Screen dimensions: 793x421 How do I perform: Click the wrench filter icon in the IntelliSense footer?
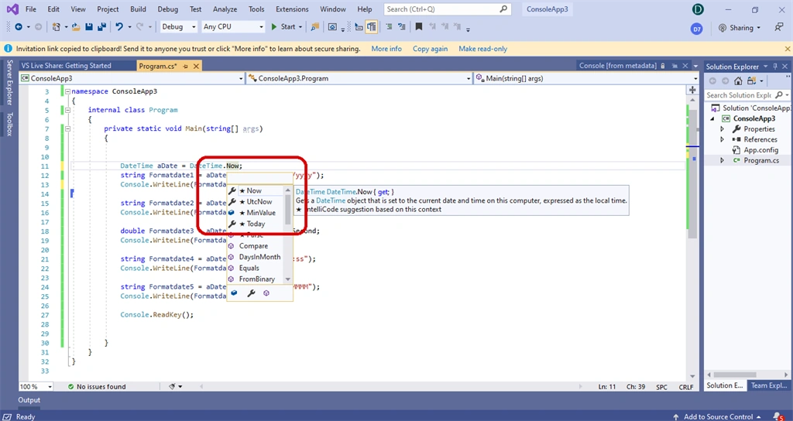[251, 293]
